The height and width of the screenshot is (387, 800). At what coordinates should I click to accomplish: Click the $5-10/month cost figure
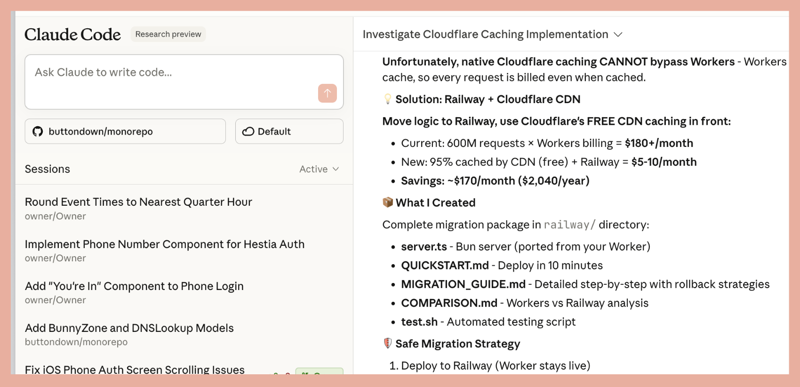(664, 162)
